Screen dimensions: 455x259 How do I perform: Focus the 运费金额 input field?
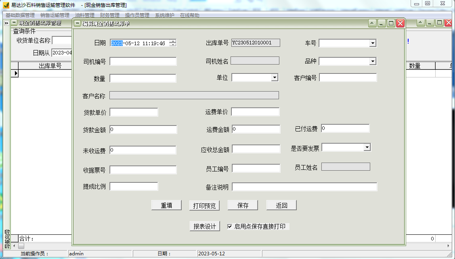click(x=256, y=129)
